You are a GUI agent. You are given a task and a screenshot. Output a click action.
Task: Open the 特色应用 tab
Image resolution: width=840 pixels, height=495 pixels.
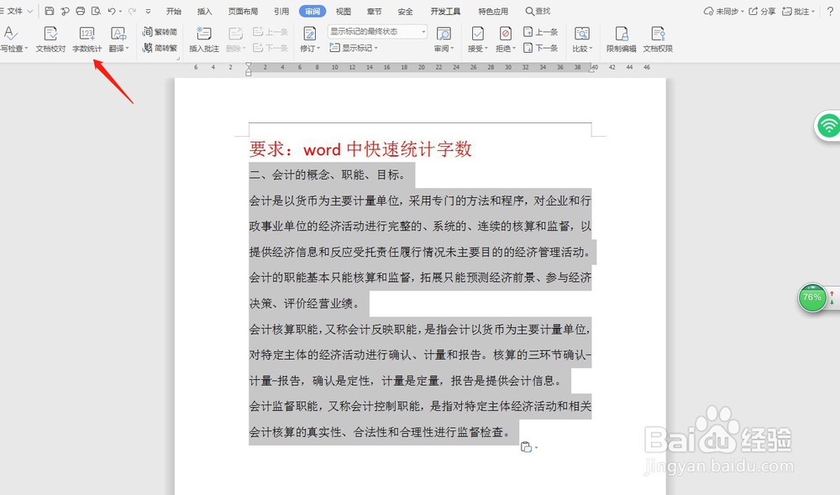point(493,11)
